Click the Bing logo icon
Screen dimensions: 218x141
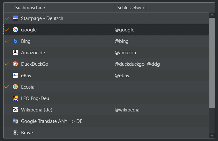click(15, 41)
